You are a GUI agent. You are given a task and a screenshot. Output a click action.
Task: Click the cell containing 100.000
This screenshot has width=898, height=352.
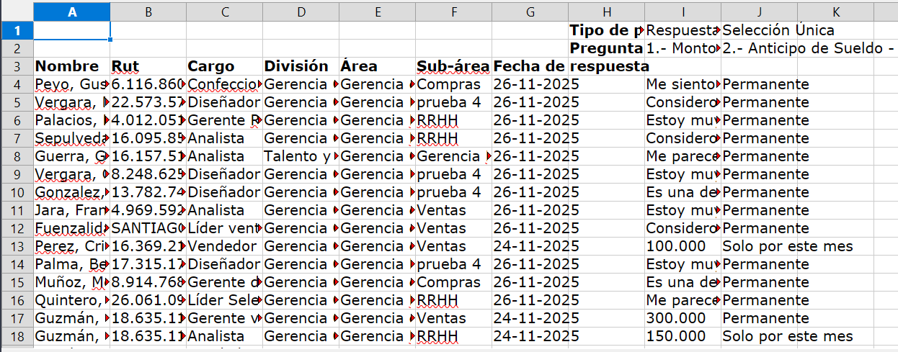(x=682, y=246)
